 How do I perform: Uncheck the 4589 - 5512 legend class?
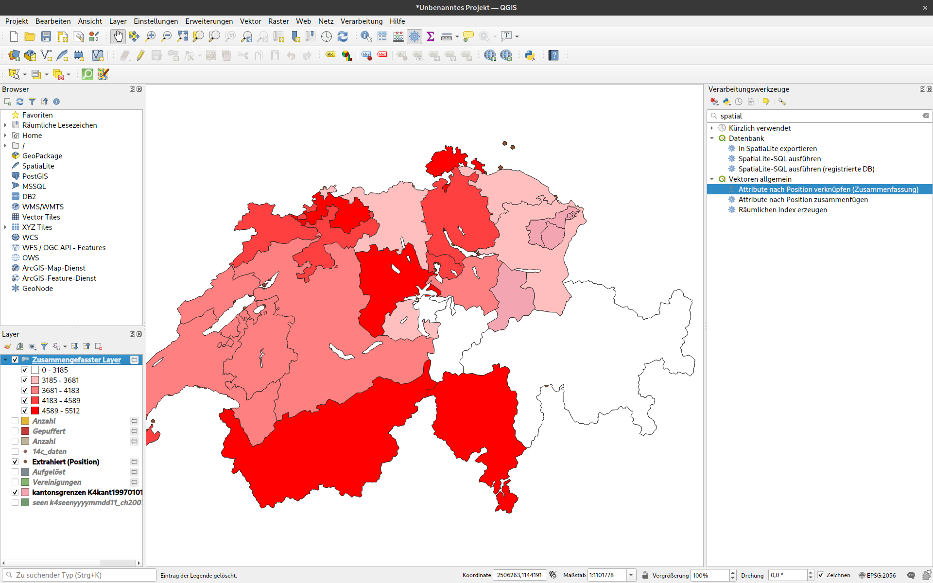click(x=25, y=411)
